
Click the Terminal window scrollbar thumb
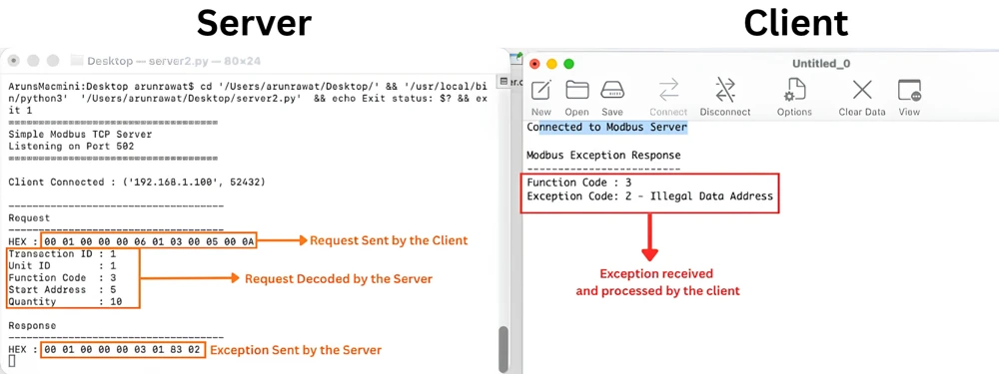coord(503,348)
